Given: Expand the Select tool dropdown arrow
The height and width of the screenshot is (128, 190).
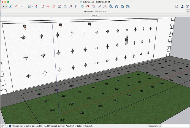Looking at the screenshot, I should click(x=6, y=6).
